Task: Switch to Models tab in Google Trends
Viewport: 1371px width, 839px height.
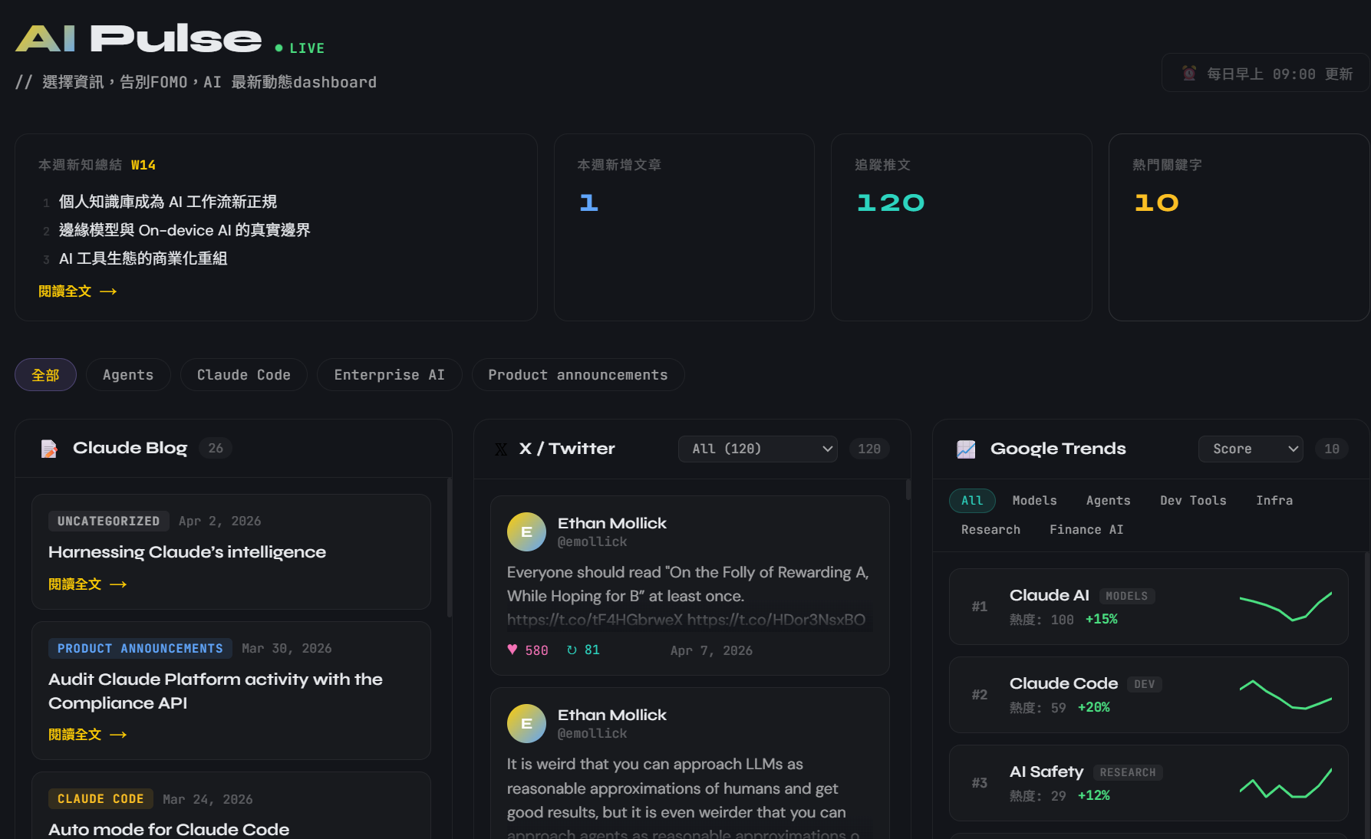Action: 1035,501
